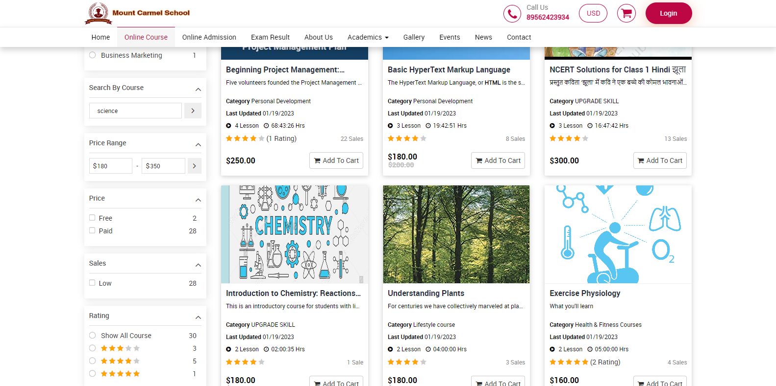Collapse the Price Range filter section

point(198,144)
